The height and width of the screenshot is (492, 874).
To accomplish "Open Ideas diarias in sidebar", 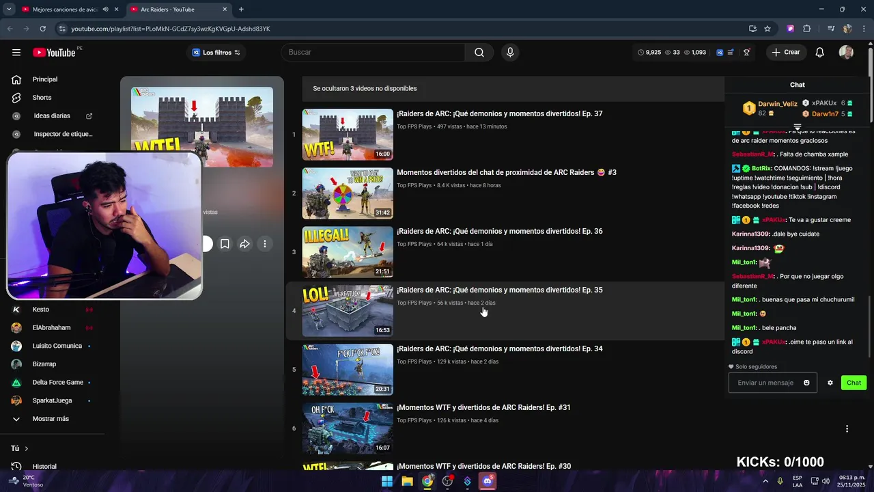I will tap(52, 116).
